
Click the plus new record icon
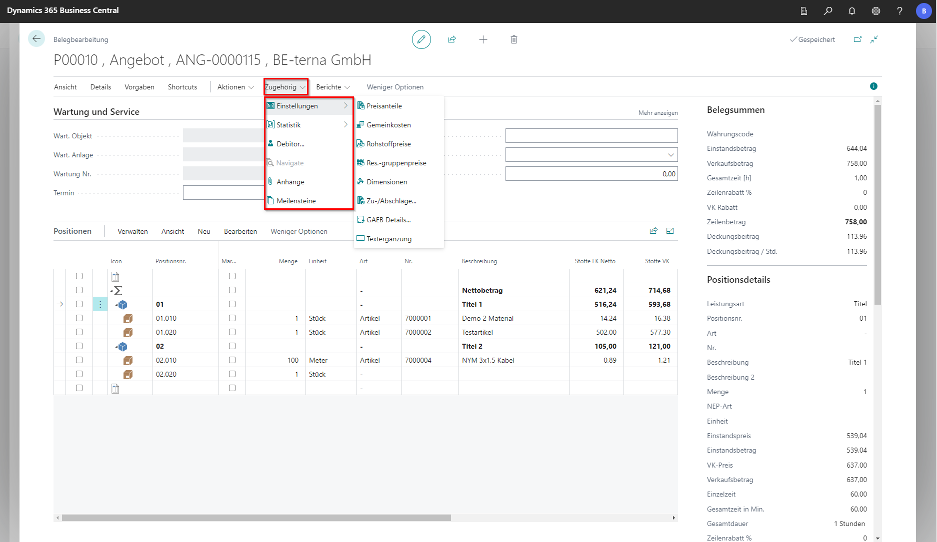(x=483, y=39)
